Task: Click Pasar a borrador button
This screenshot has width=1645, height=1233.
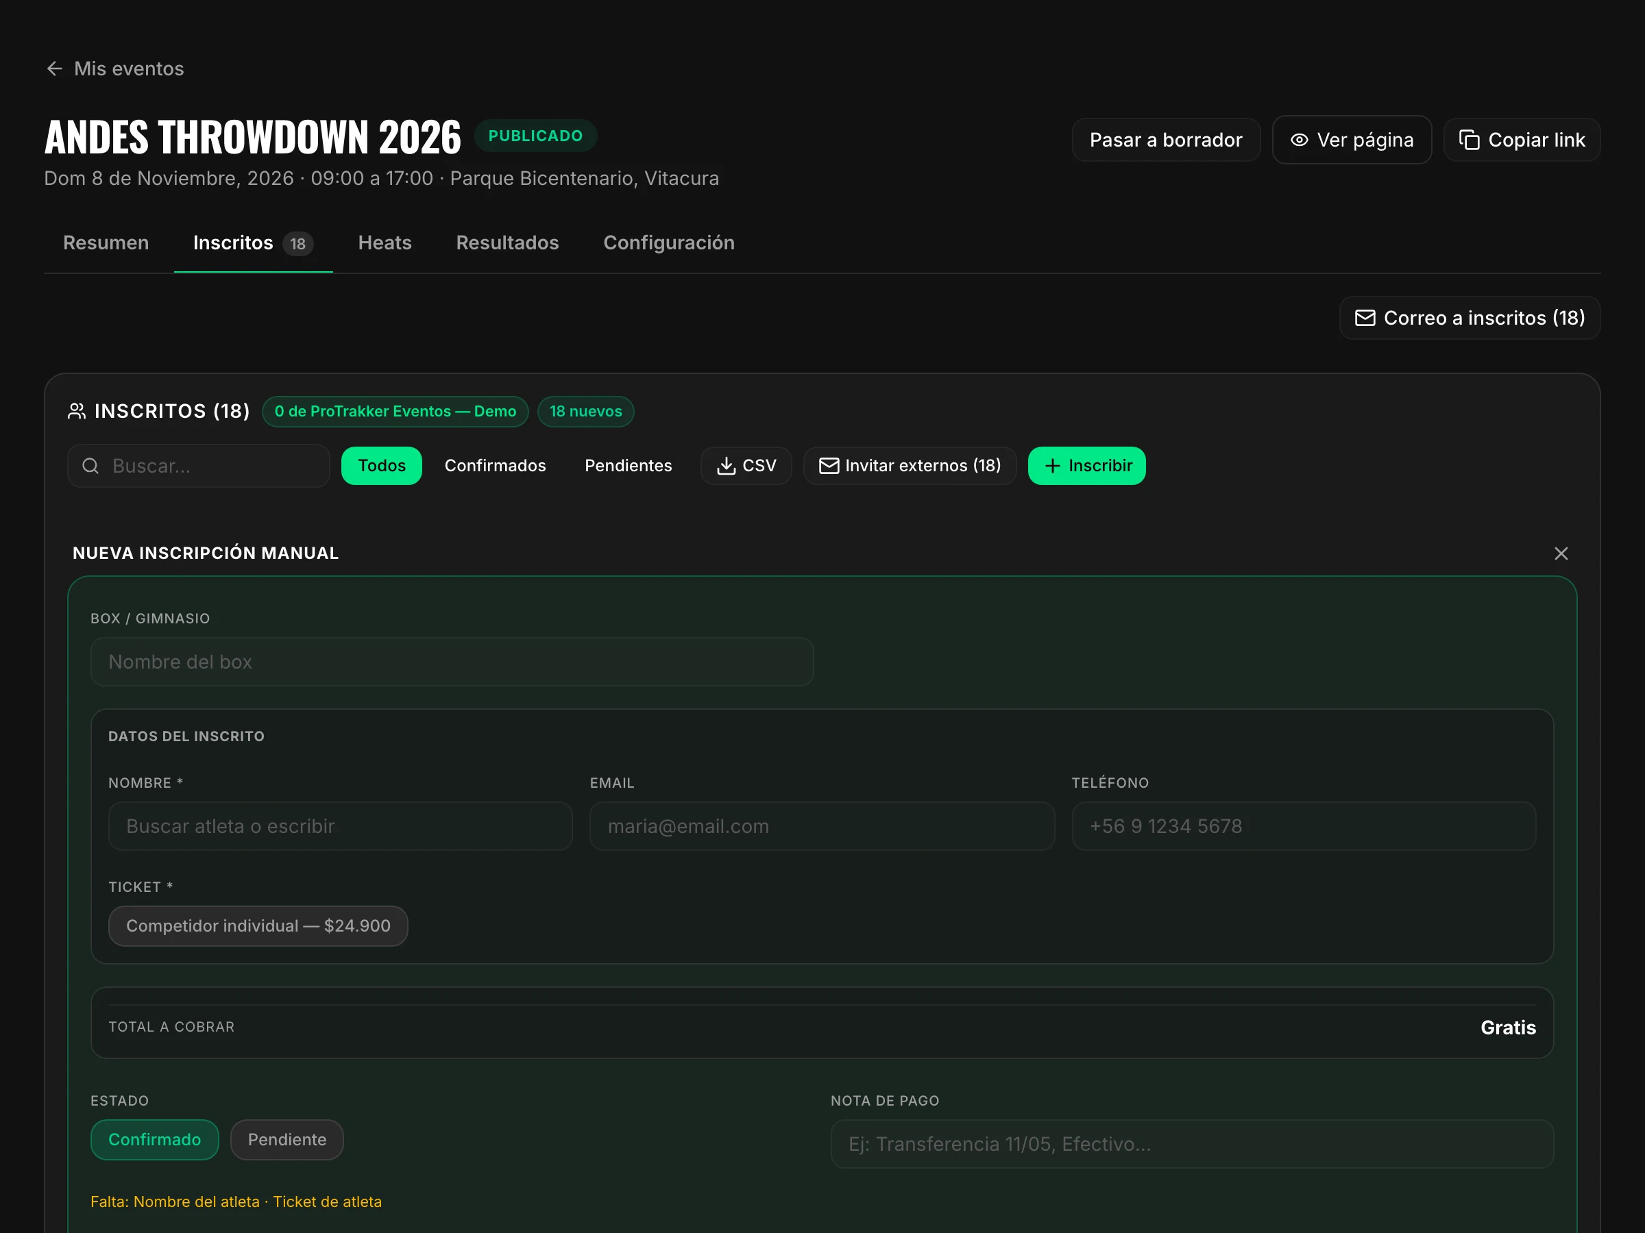Action: tap(1165, 140)
